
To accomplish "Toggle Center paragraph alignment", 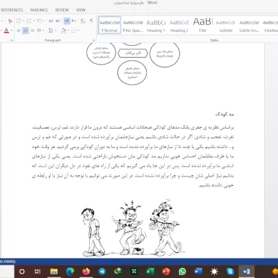I will pos(26,31).
